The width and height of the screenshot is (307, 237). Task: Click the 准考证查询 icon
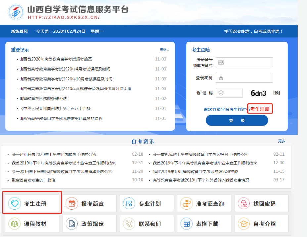click(186, 204)
